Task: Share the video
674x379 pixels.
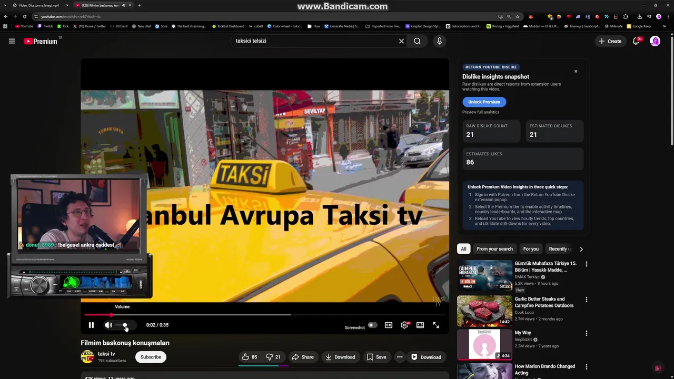Action: 303,357
